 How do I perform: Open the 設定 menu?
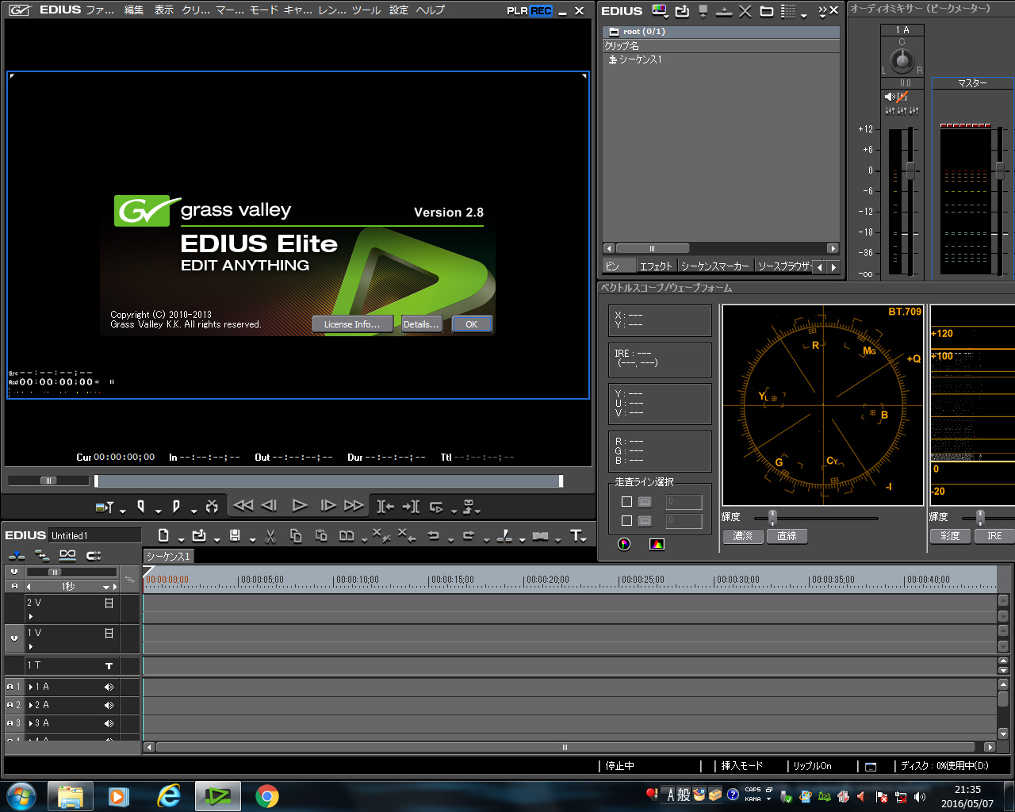399,10
